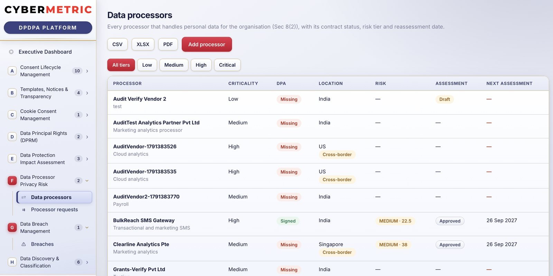Open the Data processors sidebar item
Image resolution: width=553 pixels, height=276 pixels.
coord(54,197)
